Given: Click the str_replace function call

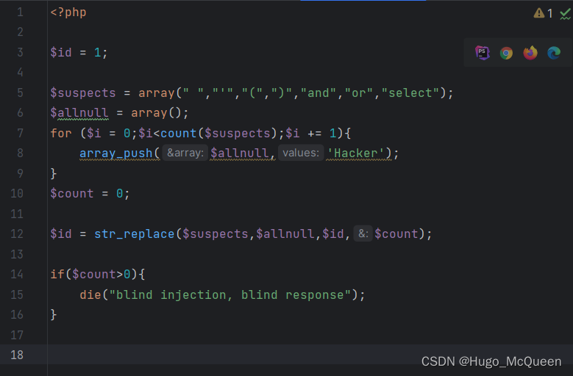Looking at the screenshot, I should click(x=135, y=234).
